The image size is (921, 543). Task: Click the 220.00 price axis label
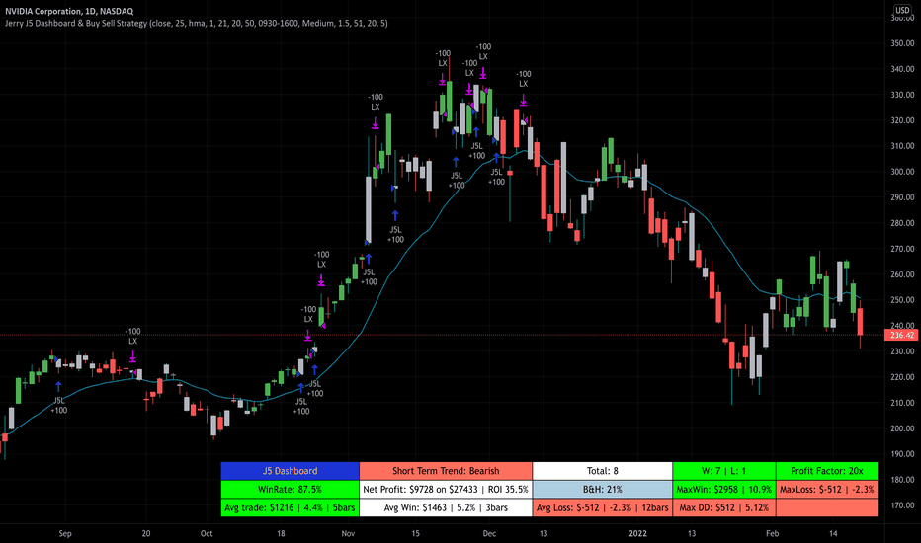point(902,377)
